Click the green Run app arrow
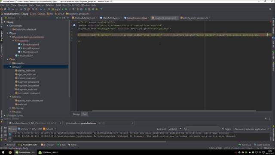Viewport: 275px width, 155px height. point(63,9)
